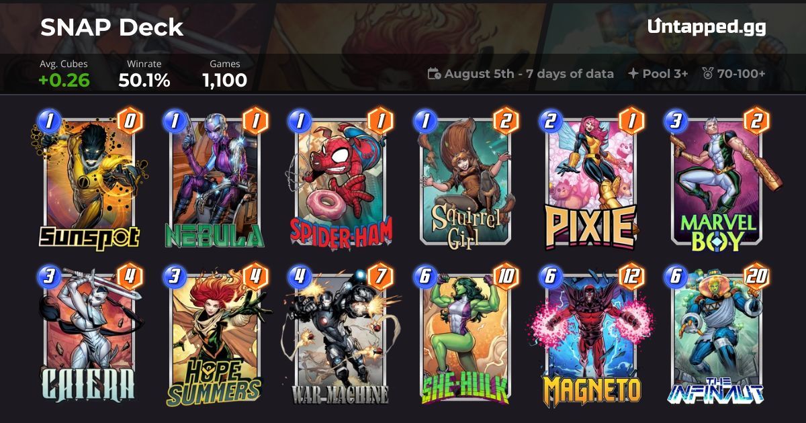Click the 50.1% winrate statistic
This screenshot has height=423, width=806.
(x=144, y=81)
